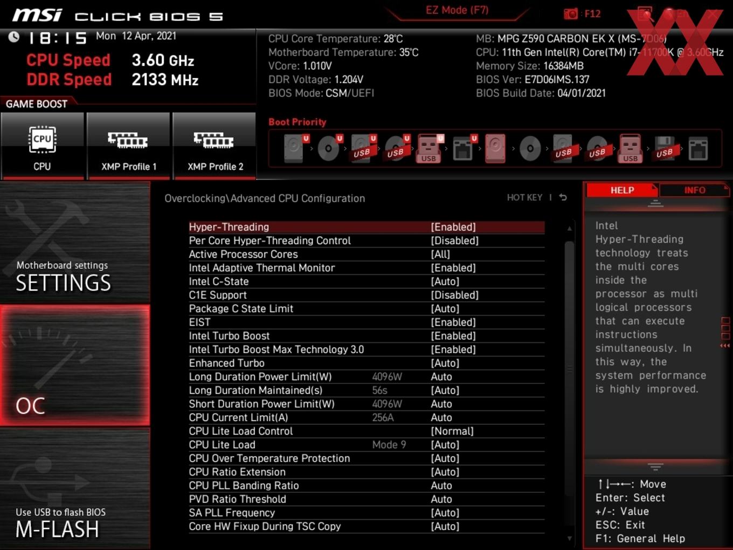Select the Hyper-Threading row label

229,227
